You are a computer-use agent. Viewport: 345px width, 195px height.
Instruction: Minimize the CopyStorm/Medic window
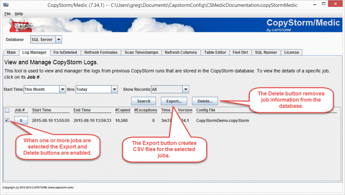[x=315, y=4]
